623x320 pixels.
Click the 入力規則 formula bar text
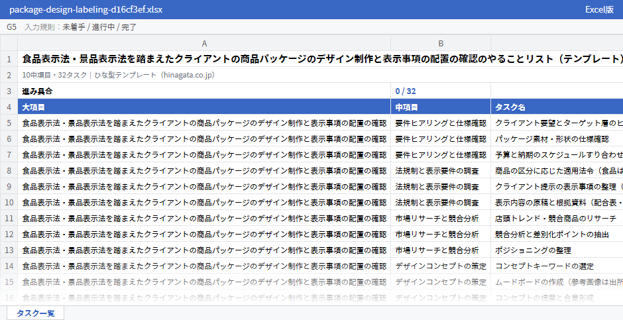(81, 27)
